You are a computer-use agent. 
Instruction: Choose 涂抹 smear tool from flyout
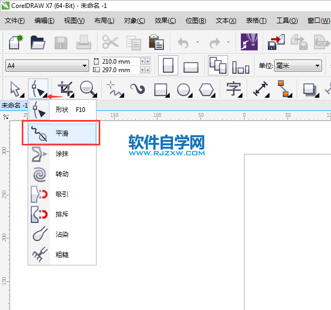[x=62, y=154]
